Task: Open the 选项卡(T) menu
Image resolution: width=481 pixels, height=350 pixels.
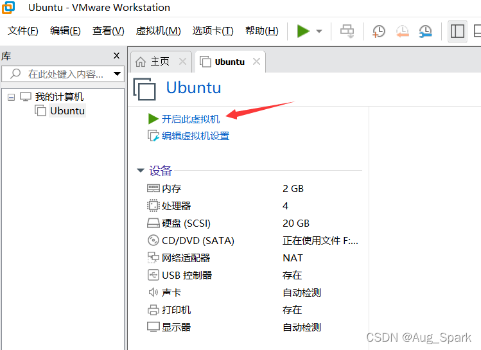Action: (x=213, y=31)
